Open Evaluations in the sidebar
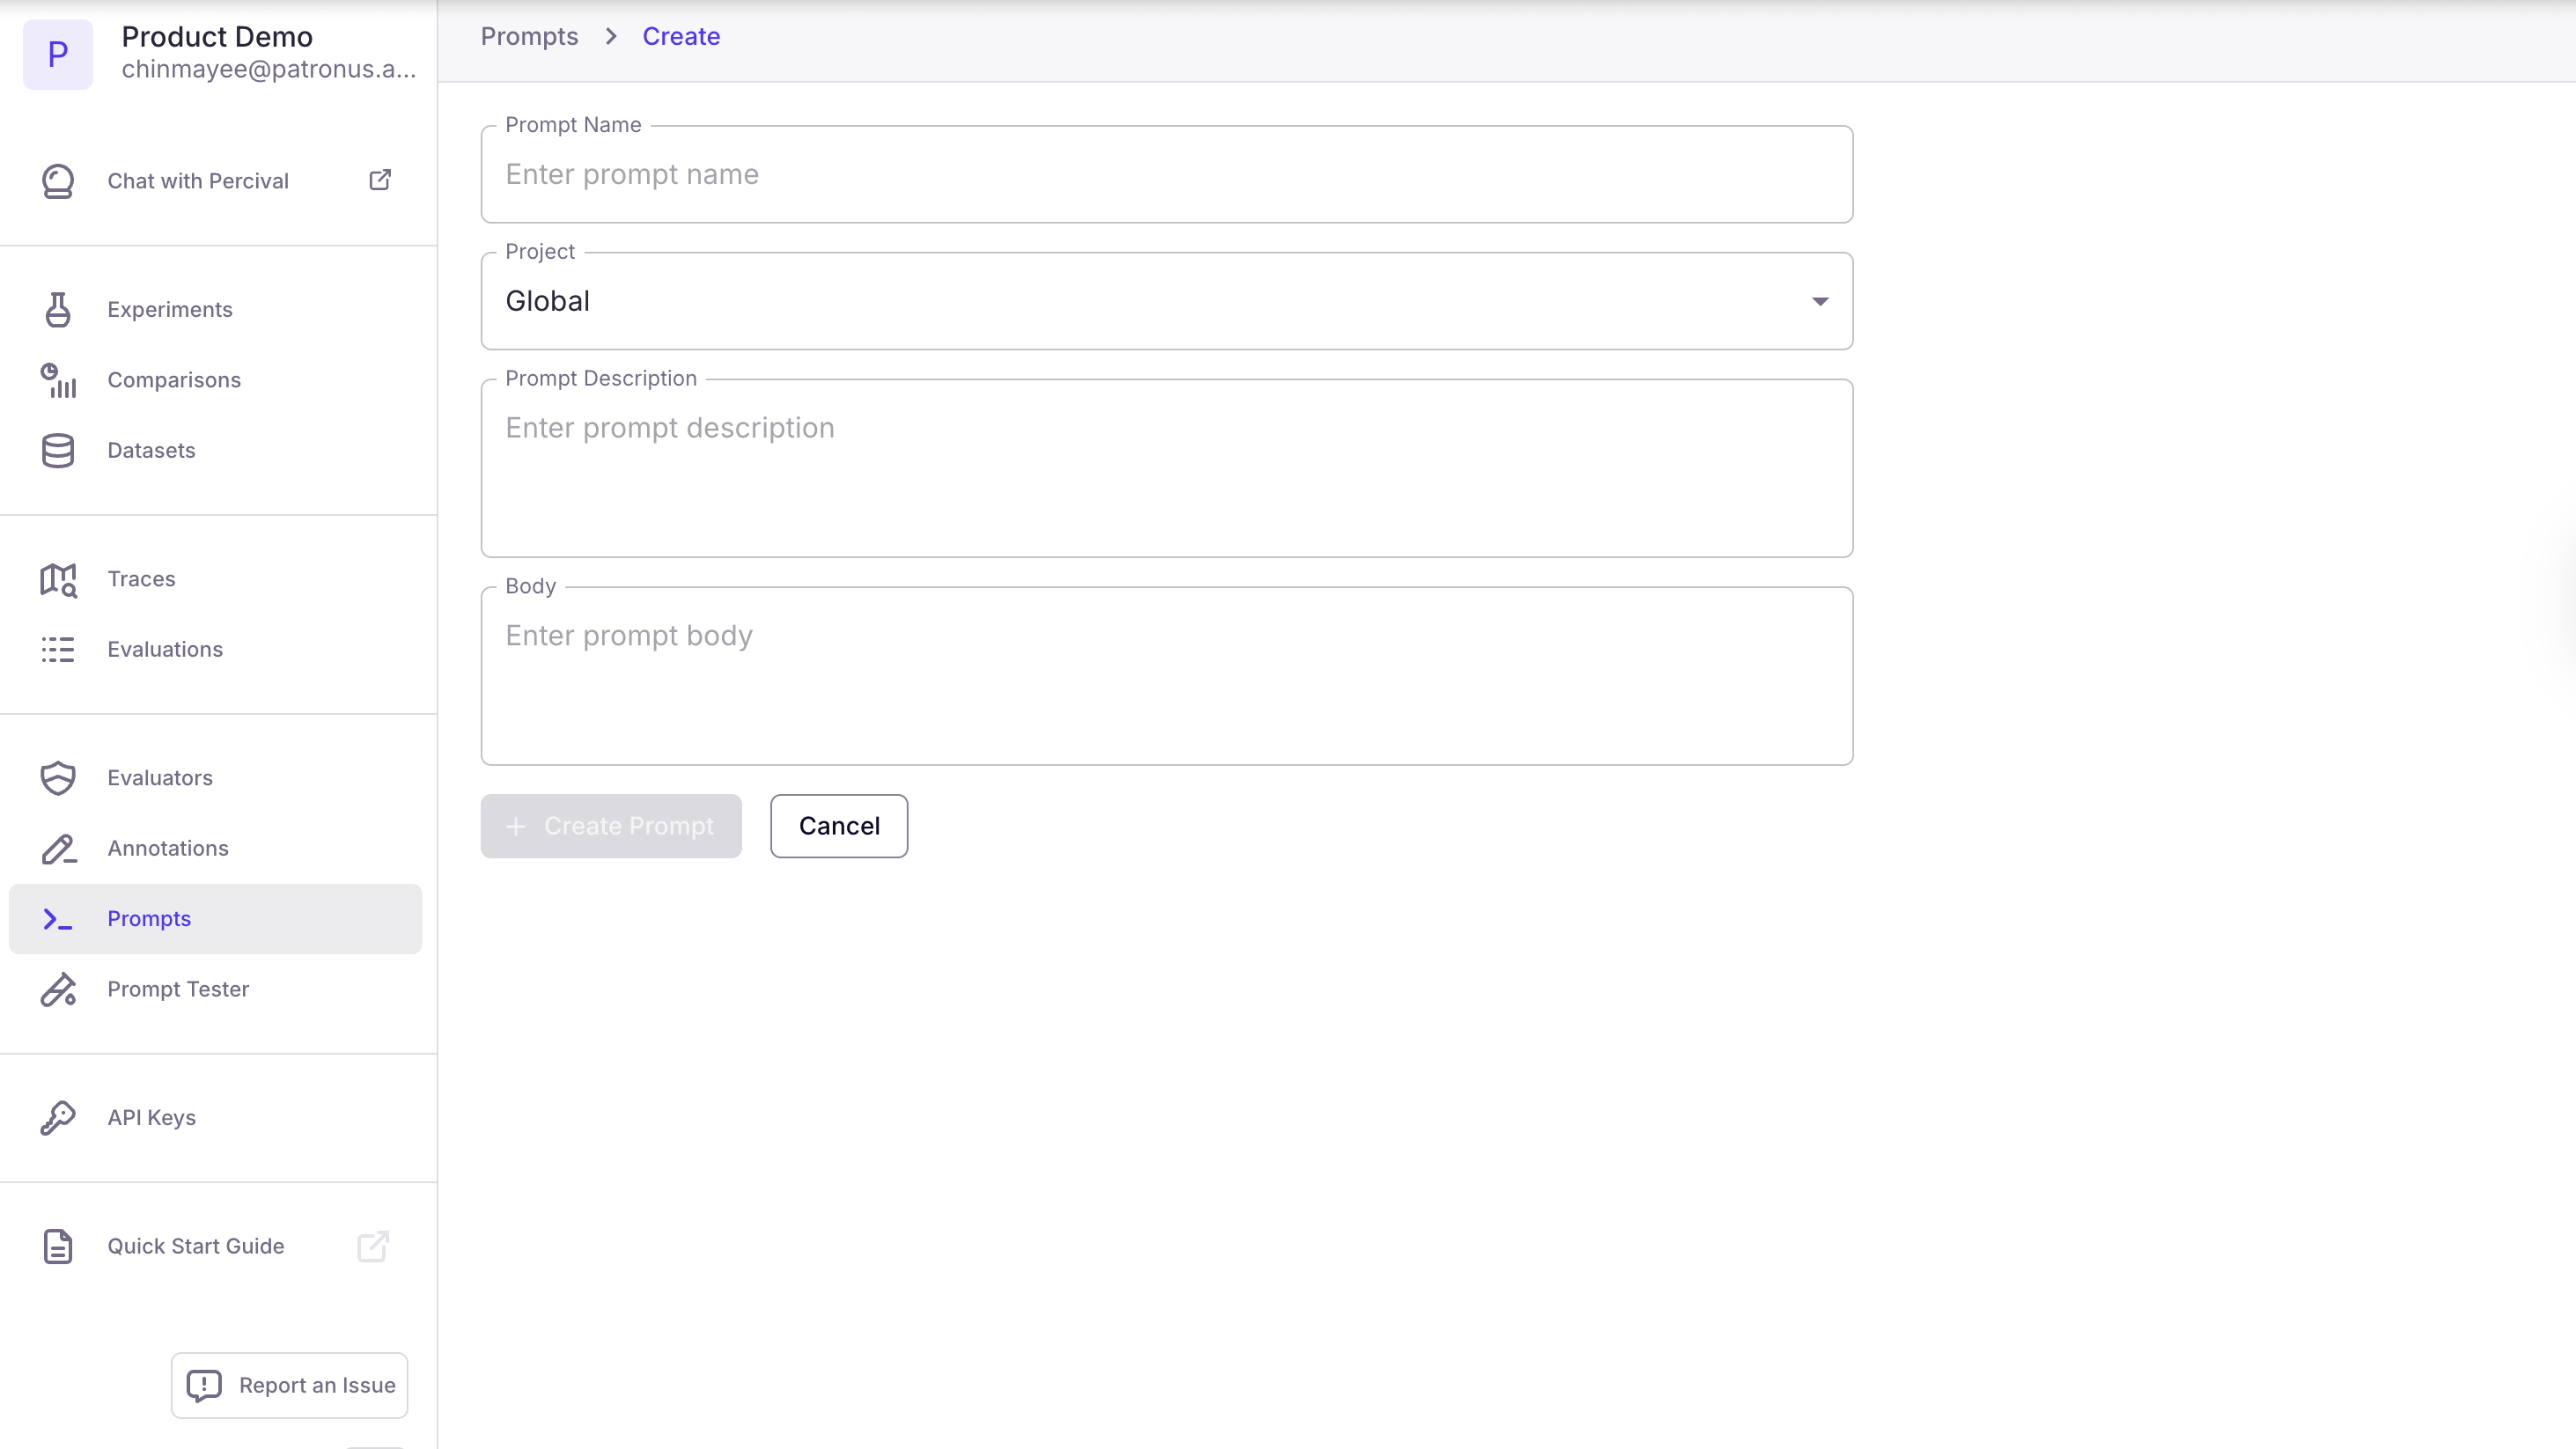 [215, 649]
